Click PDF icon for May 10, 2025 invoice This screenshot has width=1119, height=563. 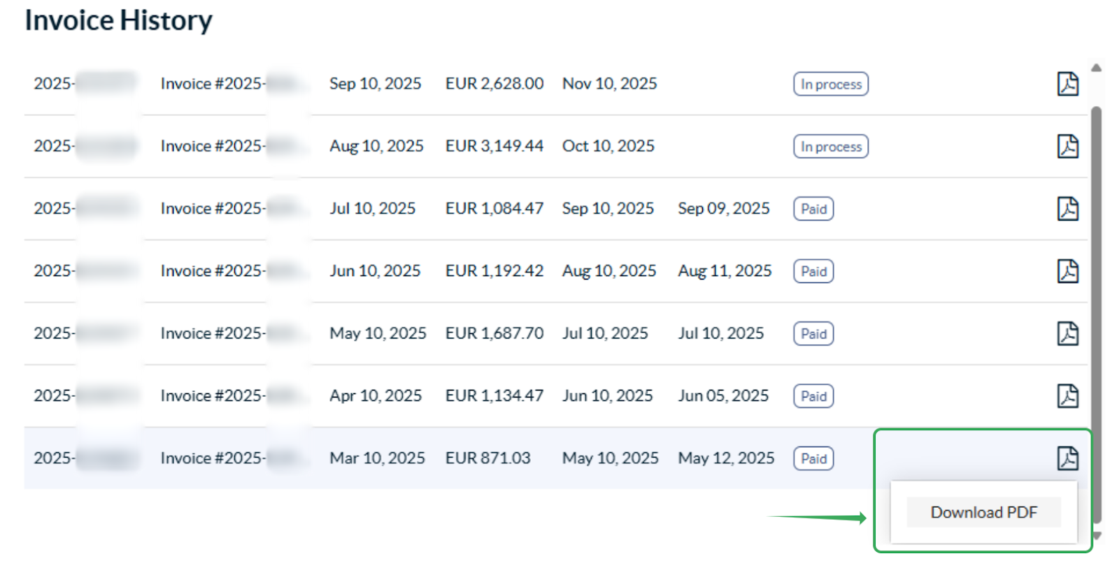(x=1067, y=333)
